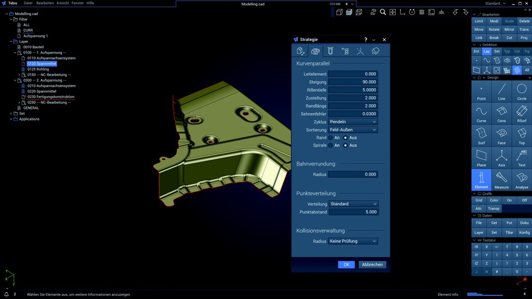
Task: Toggle the Ent selection filter
Action: (476, 51)
